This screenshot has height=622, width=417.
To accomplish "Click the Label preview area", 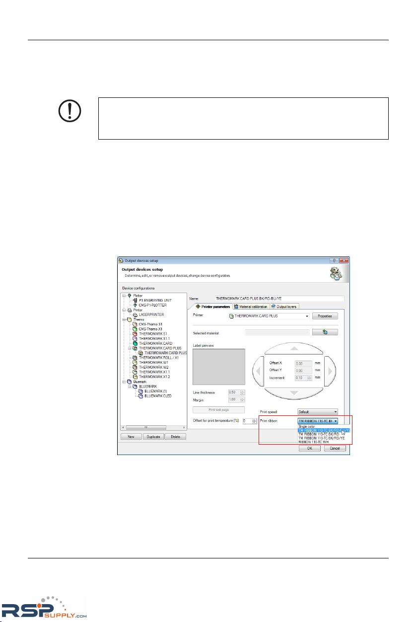I will point(218,367).
